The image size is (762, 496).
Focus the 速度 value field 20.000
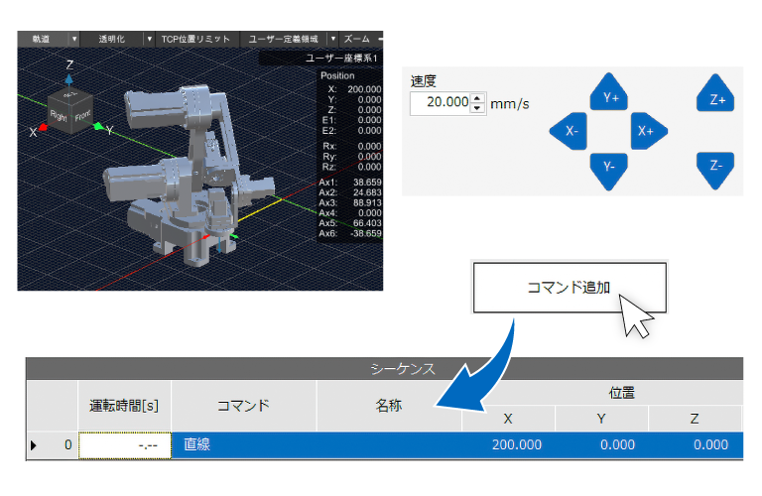[441, 103]
